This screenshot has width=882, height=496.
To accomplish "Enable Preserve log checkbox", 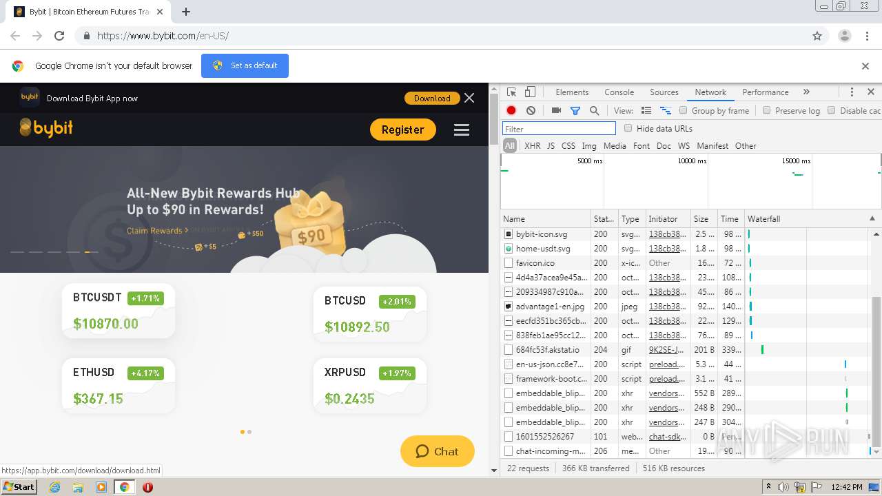I will [x=766, y=110].
